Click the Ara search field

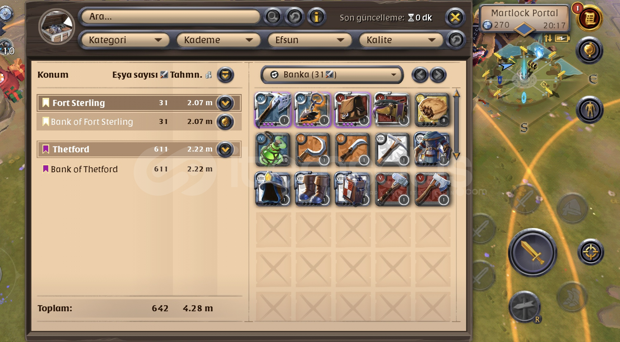(170, 16)
